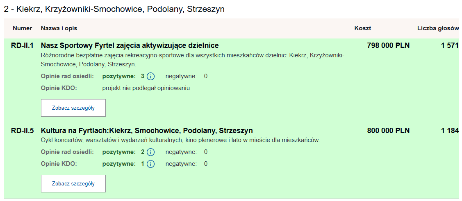Screen dimensions: 462x201
Task: Click the Kultura na Fyrtlach description text
Action: [180, 140]
